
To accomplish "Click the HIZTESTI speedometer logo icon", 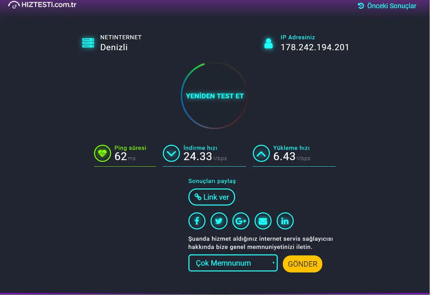I will [x=14, y=5].
